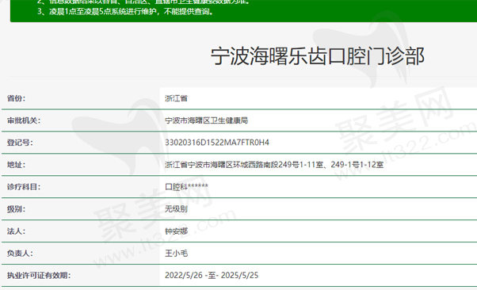Screen dimensions: 477x290
Task: Select validity period 2022/5/26 -至- 2025/5/25
Action: [x=212, y=276]
